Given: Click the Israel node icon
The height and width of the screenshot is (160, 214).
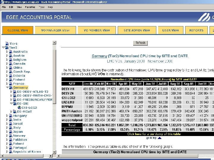Looking at the screenshot, I should [11, 124].
